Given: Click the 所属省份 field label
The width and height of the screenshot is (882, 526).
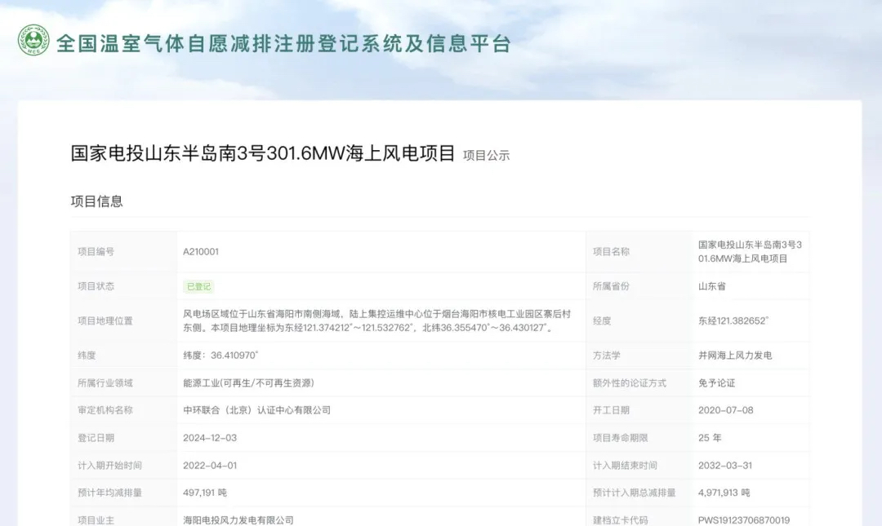Looking at the screenshot, I should pos(611,286).
